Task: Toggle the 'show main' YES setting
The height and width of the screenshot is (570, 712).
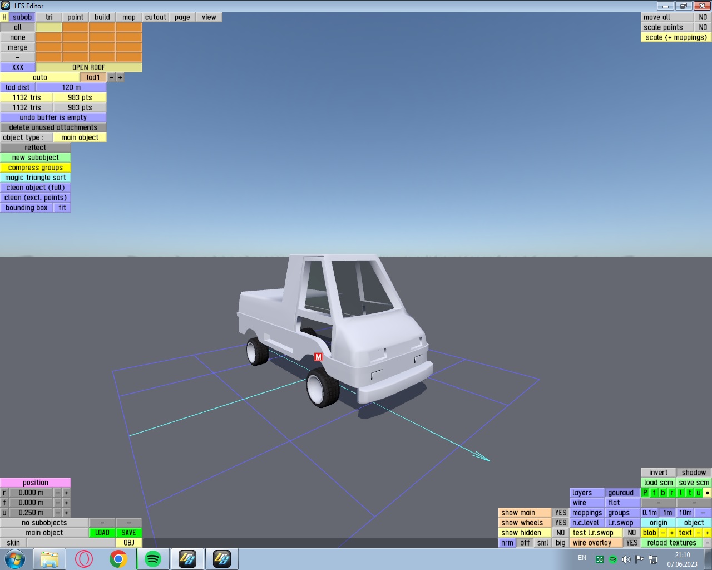Action: point(561,513)
